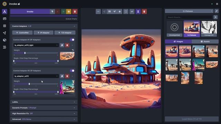Click Control Adapter #1 reference image thumbnail
This screenshot has width=221, height=124.
(67, 56)
